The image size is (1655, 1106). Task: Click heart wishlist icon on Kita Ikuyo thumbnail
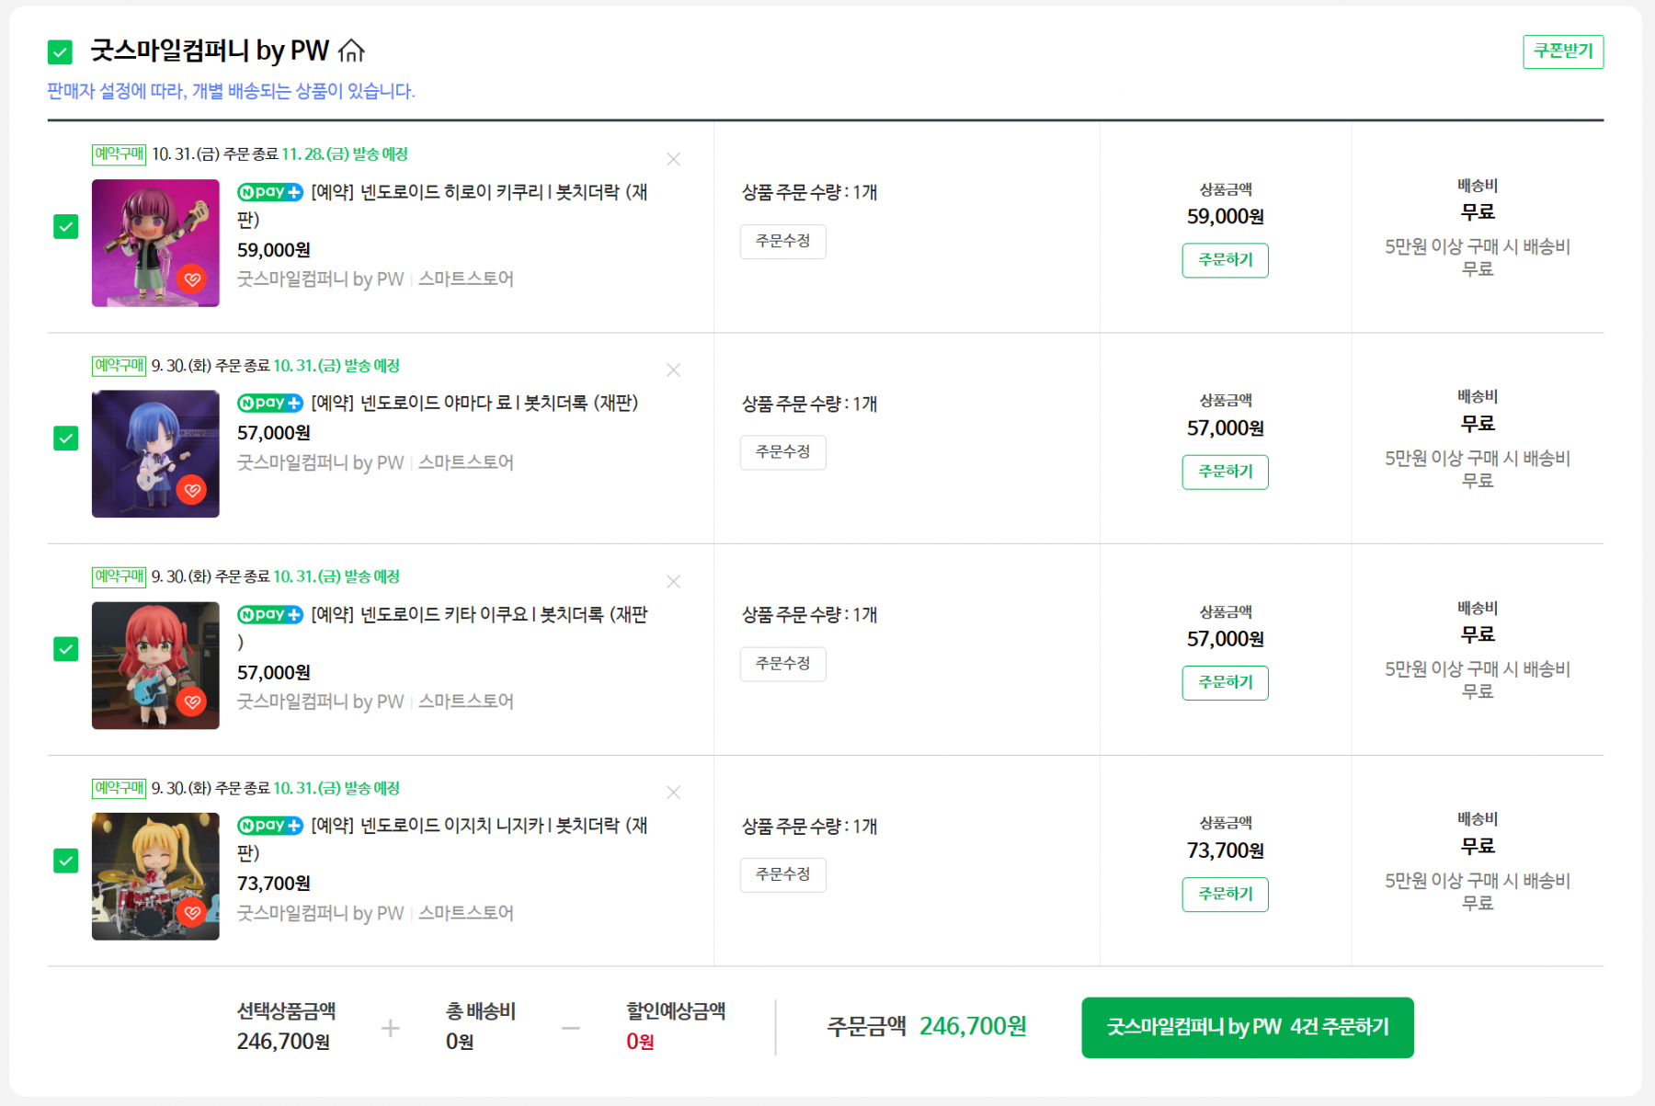[x=192, y=701]
